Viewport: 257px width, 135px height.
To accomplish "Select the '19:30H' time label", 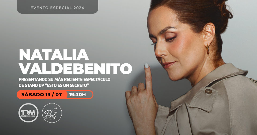I will click(x=77, y=95).
